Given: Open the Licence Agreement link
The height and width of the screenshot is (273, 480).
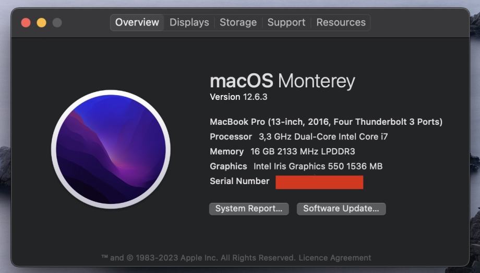Looking at the screenshot, I should (335, 258).
